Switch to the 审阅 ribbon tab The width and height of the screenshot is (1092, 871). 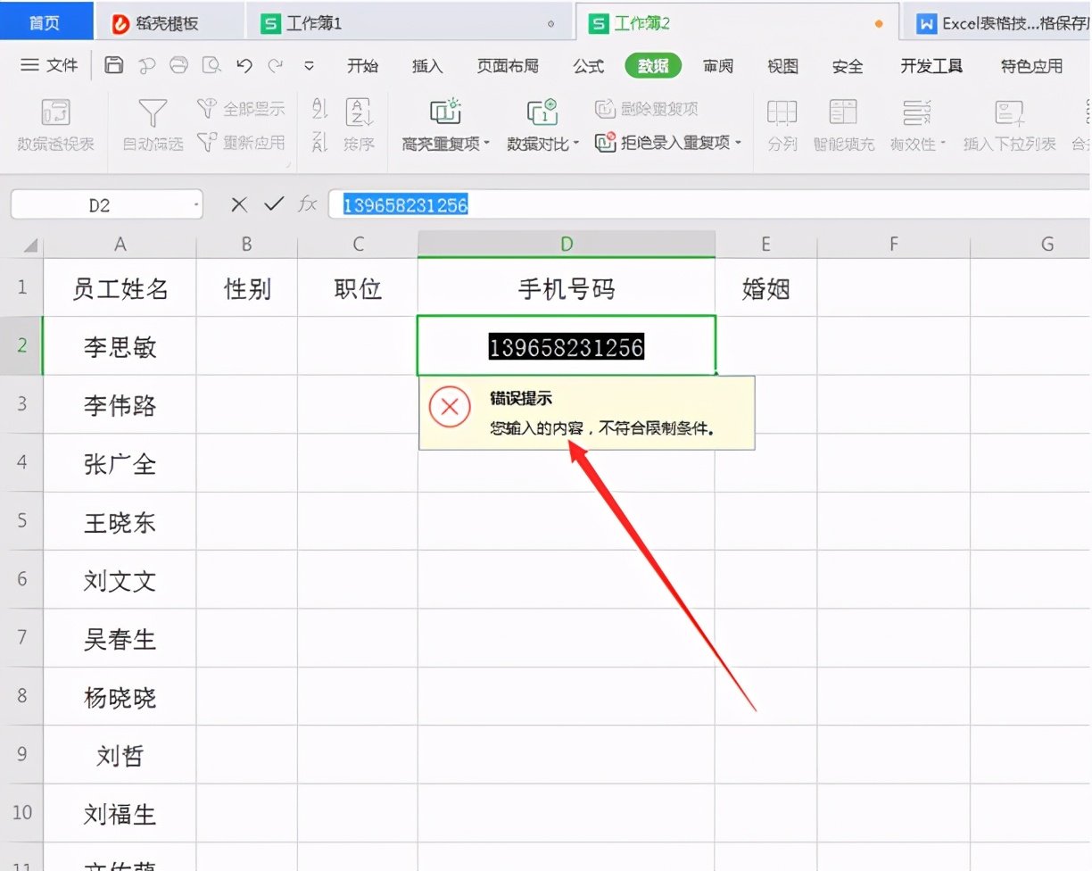pos(718,66)
